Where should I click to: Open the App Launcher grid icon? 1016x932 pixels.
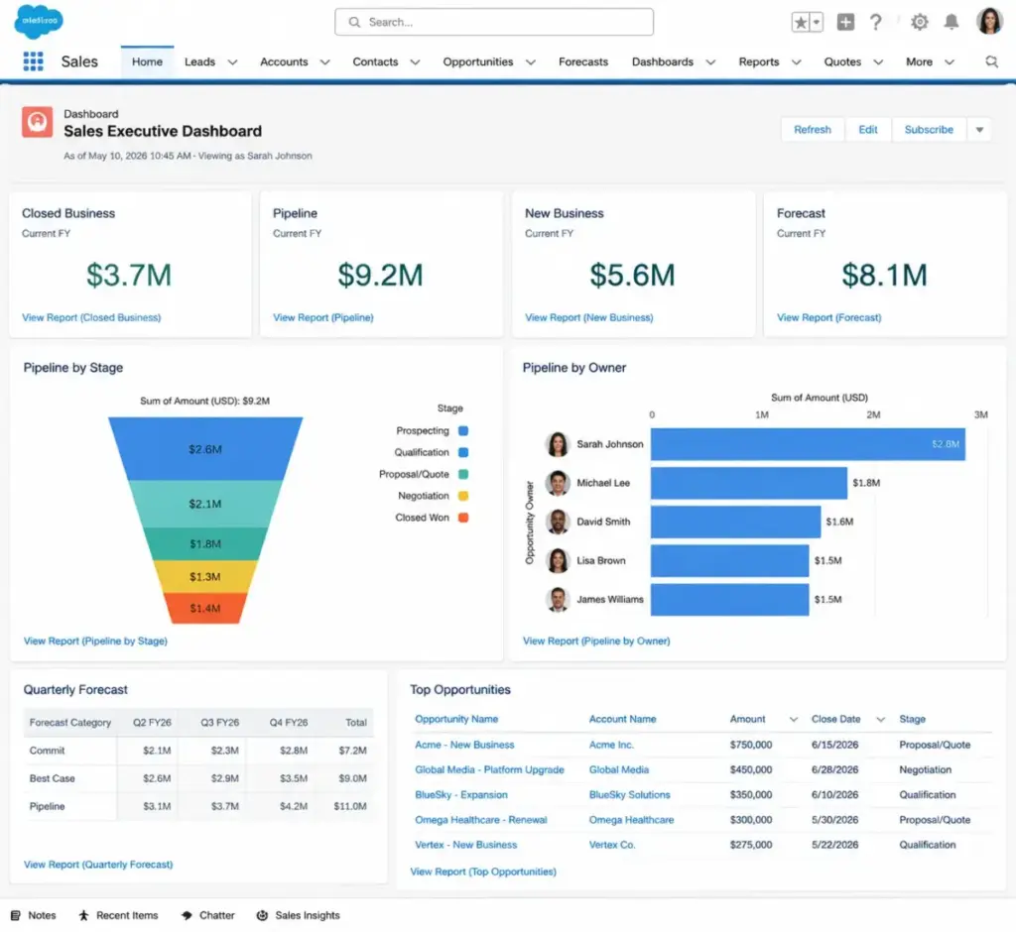click(x=33, y=61)
